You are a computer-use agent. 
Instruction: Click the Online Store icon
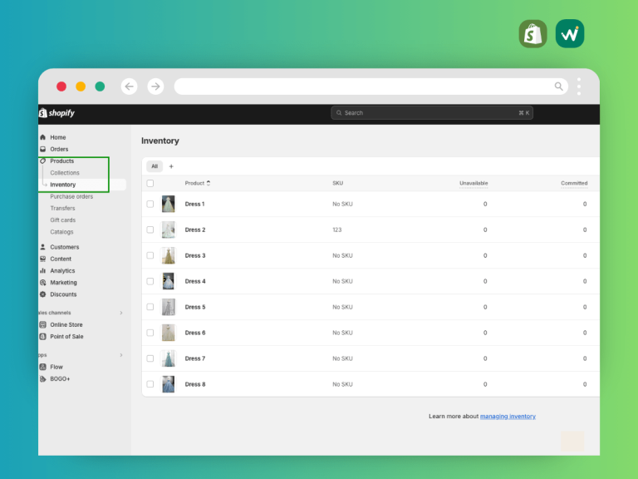point(42,324)
